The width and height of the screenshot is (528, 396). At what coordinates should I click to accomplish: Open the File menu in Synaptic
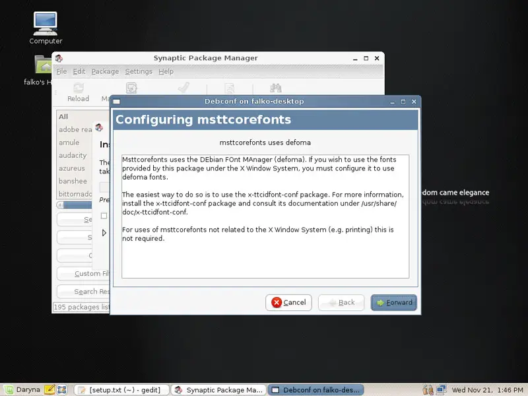[x=61, y=71]
